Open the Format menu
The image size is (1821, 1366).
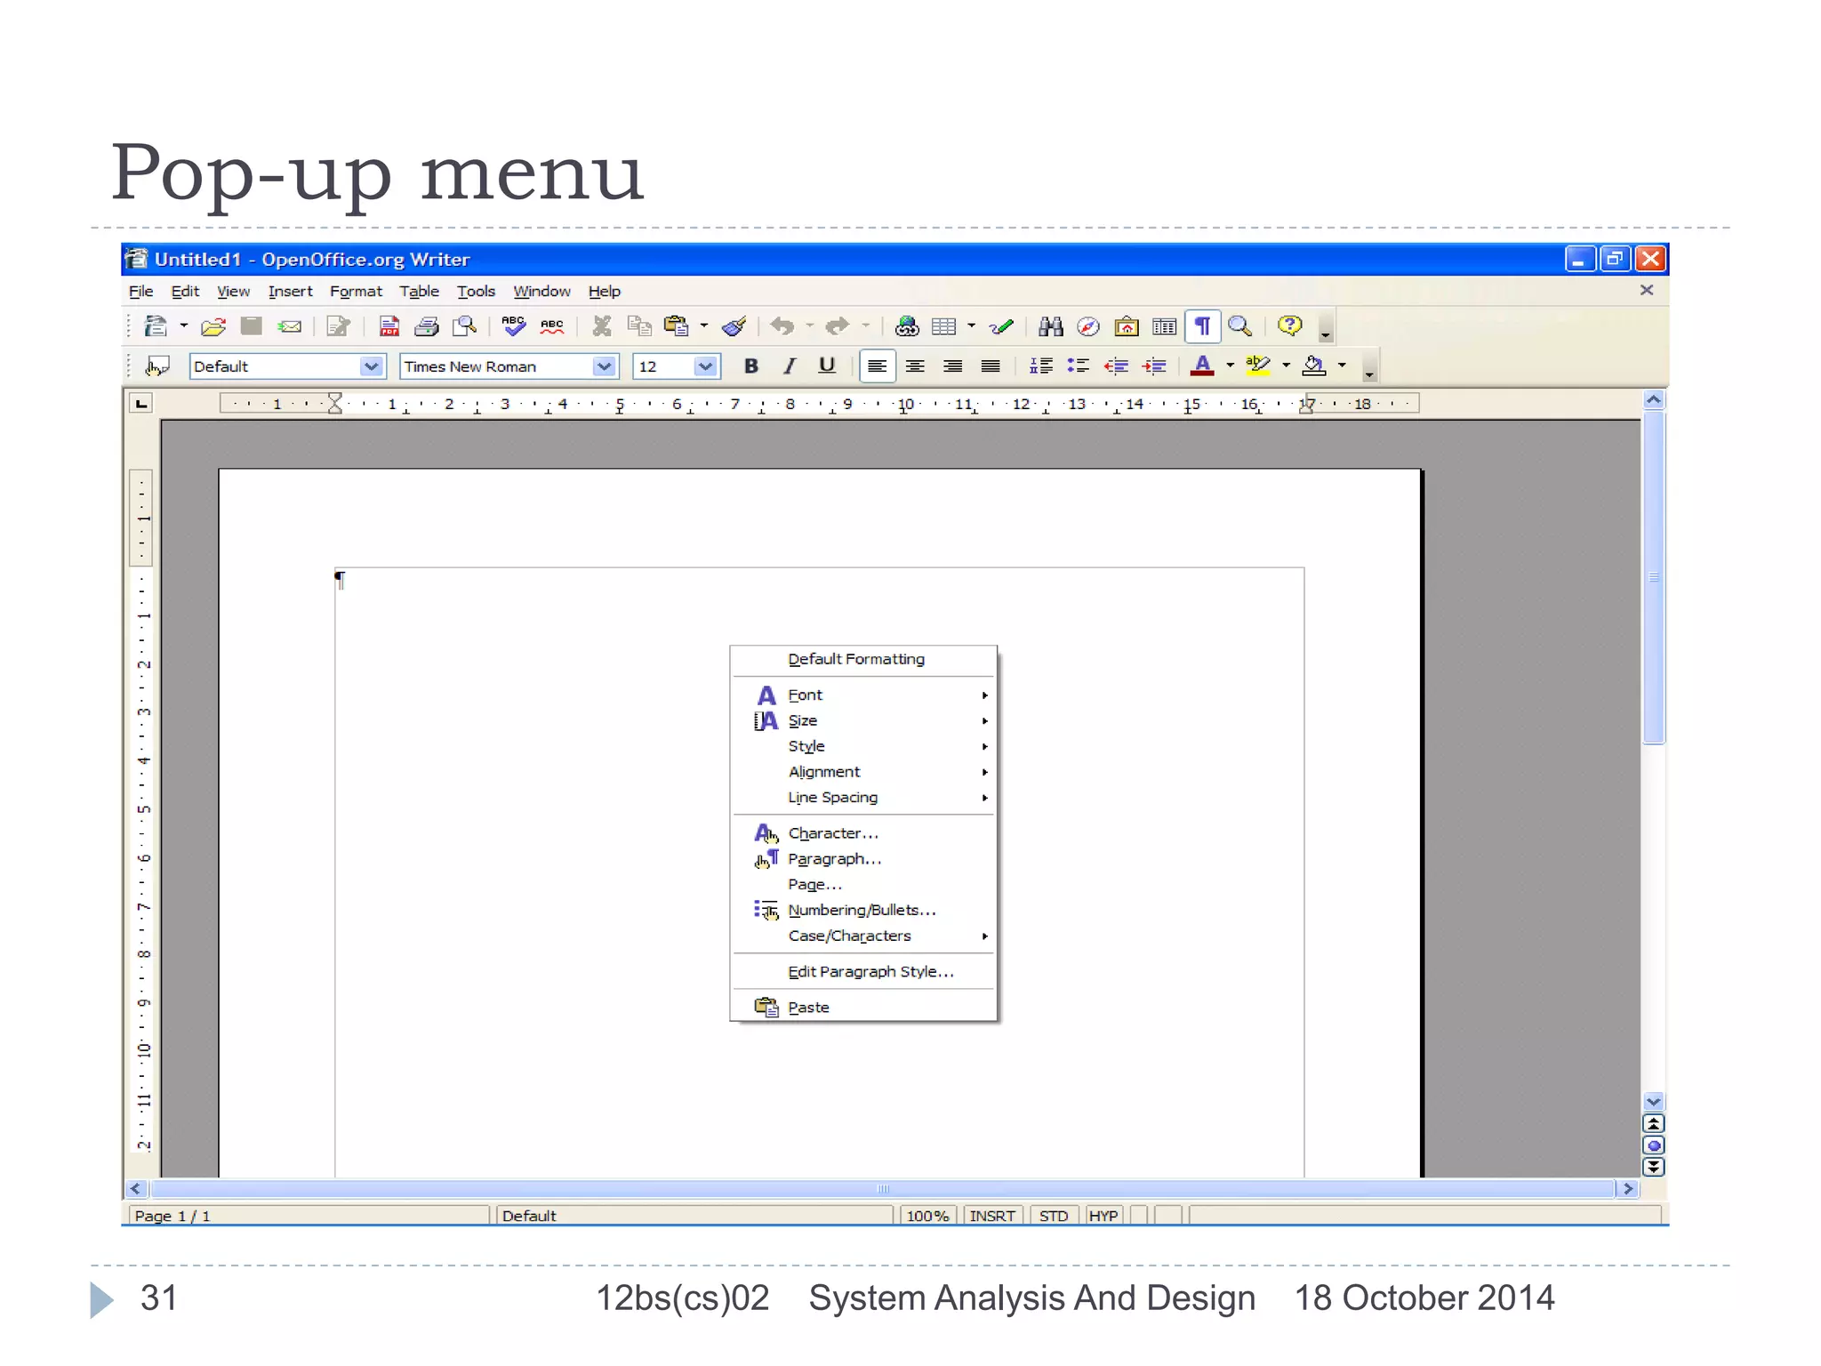coord(356,292)
